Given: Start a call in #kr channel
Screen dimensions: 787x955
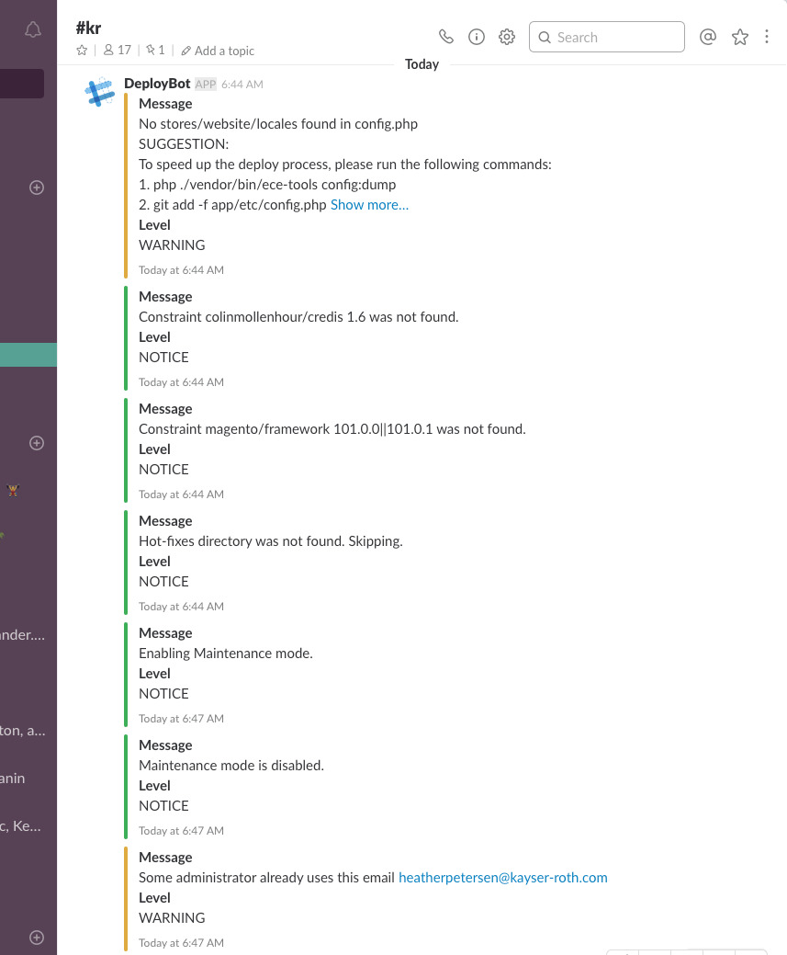Looking at the screenshot, I should pos(446,37).
